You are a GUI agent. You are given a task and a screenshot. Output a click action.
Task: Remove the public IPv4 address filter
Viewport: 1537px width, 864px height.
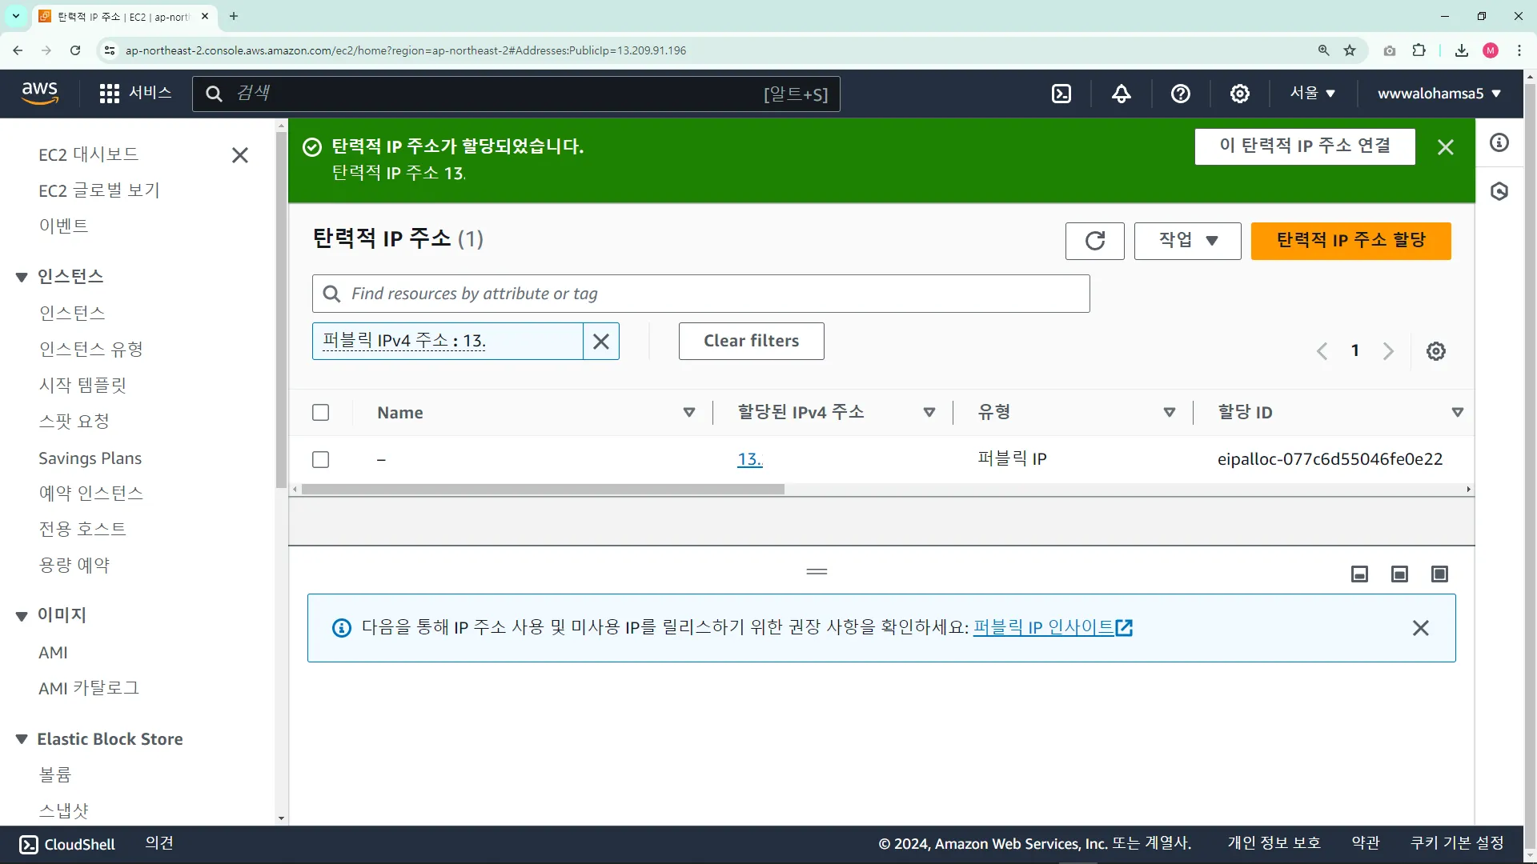pyautogui.click(x=600, y=342)
